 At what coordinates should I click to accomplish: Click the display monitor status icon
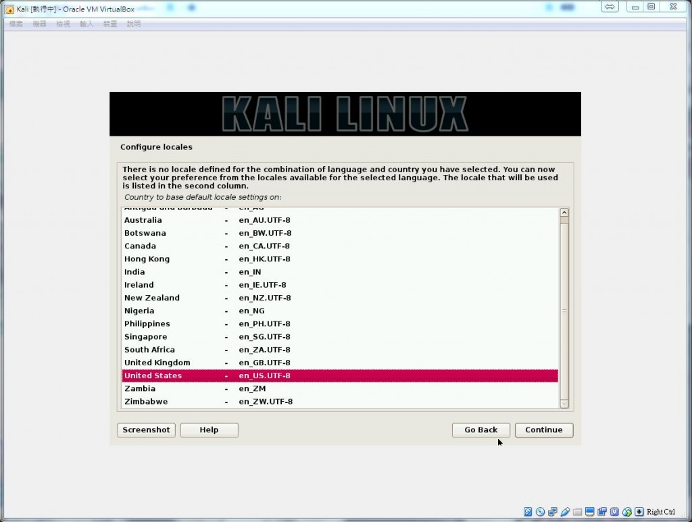589,511
